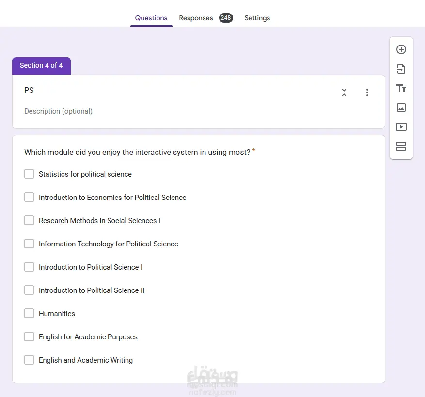This screenshot has height=397, width=425.
Task: Click the Statistics for political science option text
Action: (x=85, y=174)
